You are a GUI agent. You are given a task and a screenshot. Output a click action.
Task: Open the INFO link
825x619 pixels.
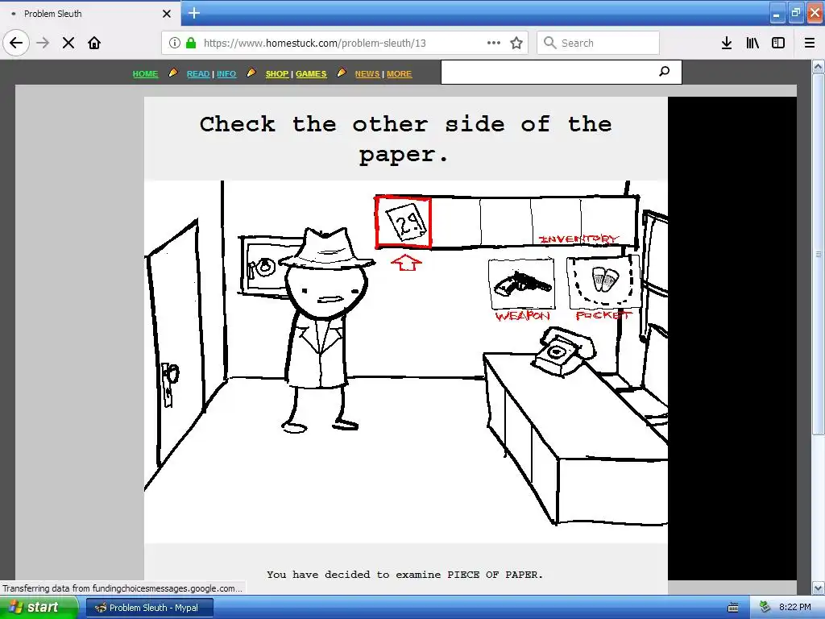tap(226, 73)
